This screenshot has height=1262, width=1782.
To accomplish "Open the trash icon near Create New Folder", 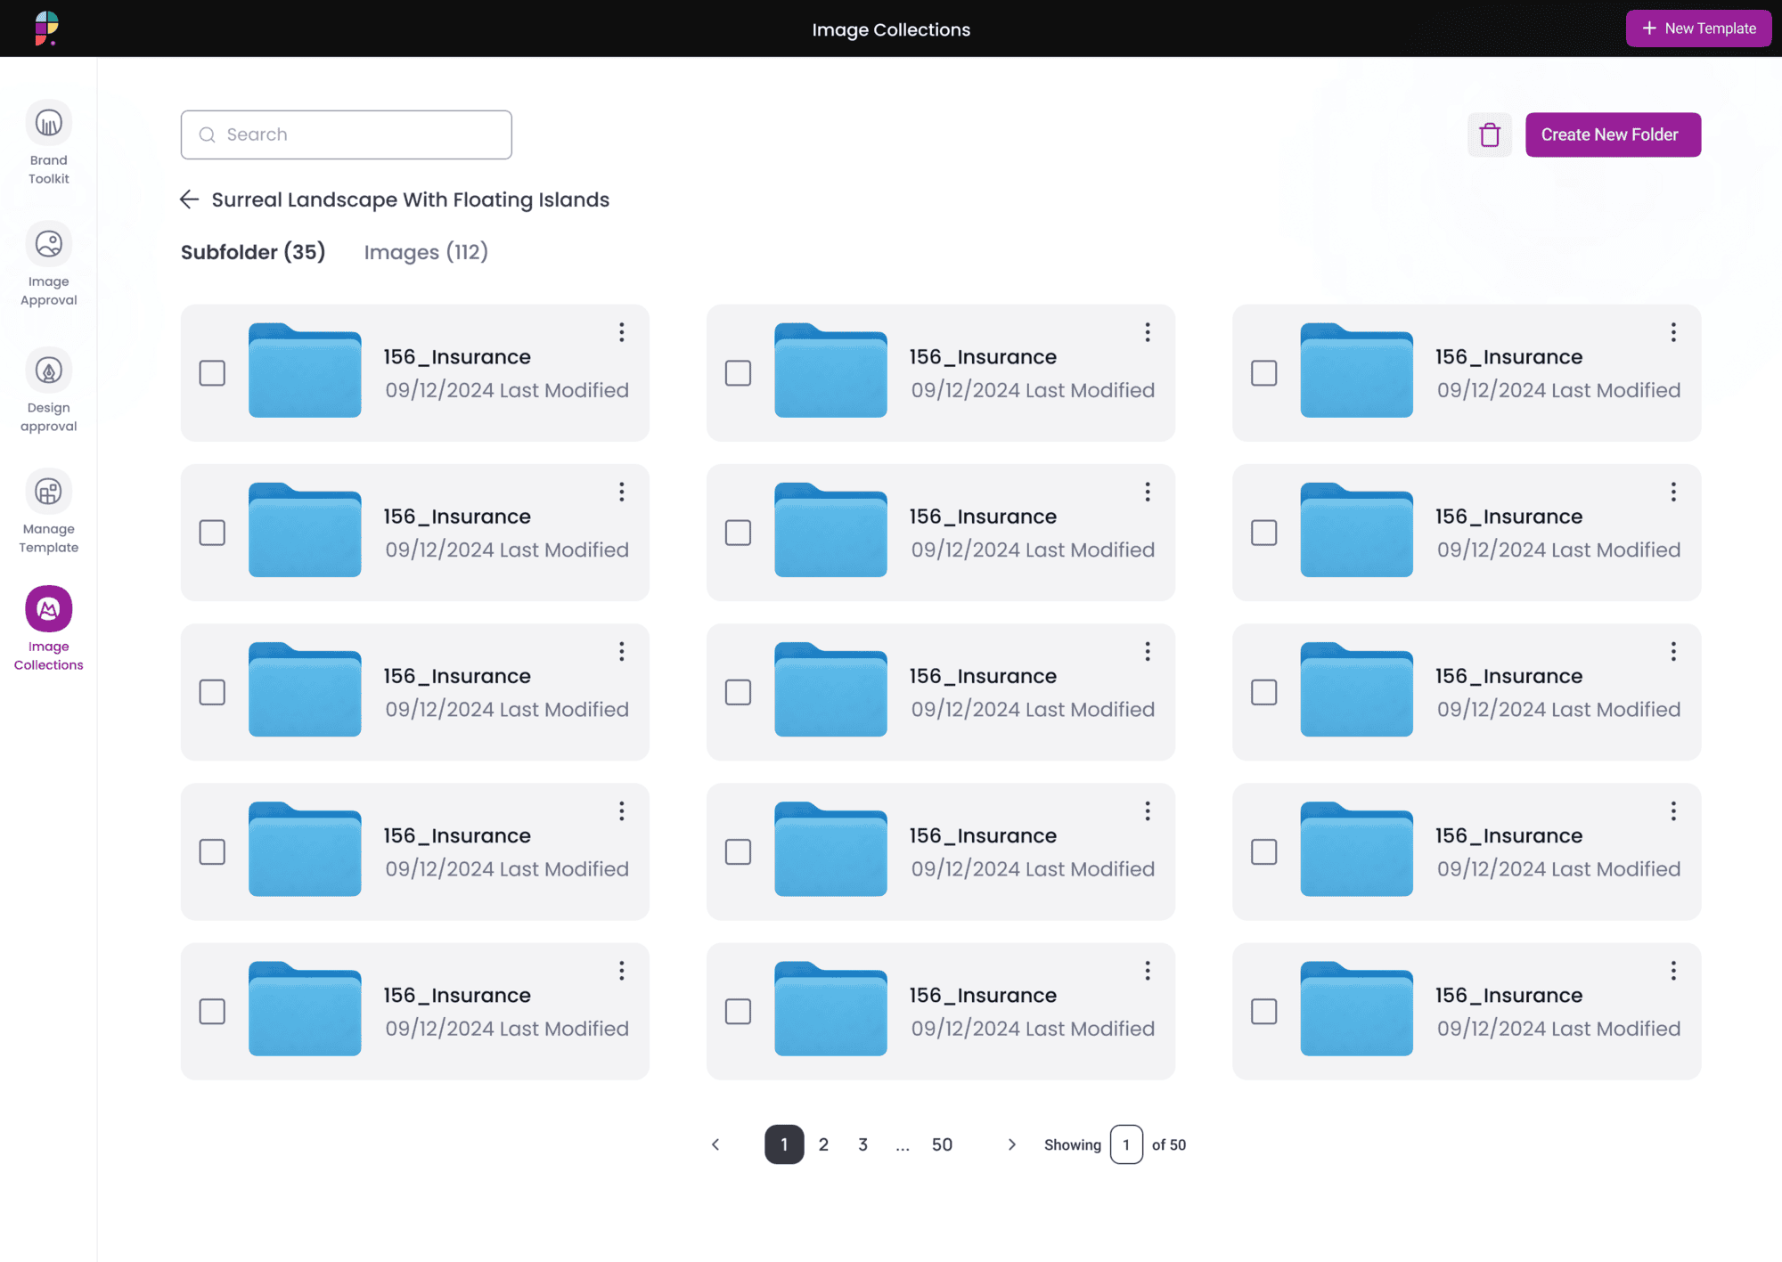I will (x=1490, y=134).
